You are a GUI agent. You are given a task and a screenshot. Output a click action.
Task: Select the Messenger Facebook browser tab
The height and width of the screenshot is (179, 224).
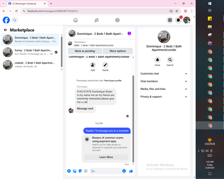click(27, 4)
